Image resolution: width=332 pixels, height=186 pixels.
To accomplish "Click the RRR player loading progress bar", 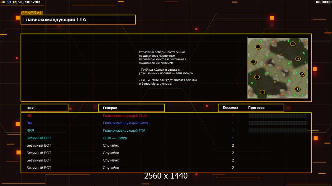I will [x=278, y=131].
